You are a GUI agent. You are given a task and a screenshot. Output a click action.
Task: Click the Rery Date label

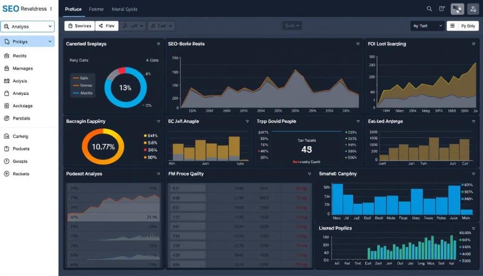79,60
